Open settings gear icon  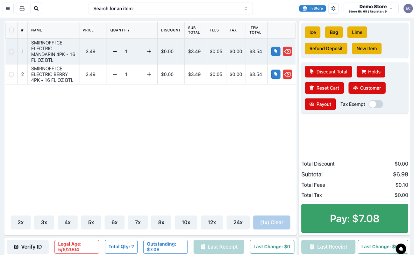[x=333, y=9]
